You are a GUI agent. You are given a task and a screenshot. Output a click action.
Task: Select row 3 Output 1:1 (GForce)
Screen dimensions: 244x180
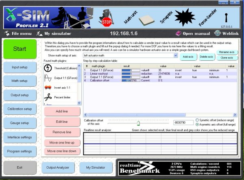(160, 77)
